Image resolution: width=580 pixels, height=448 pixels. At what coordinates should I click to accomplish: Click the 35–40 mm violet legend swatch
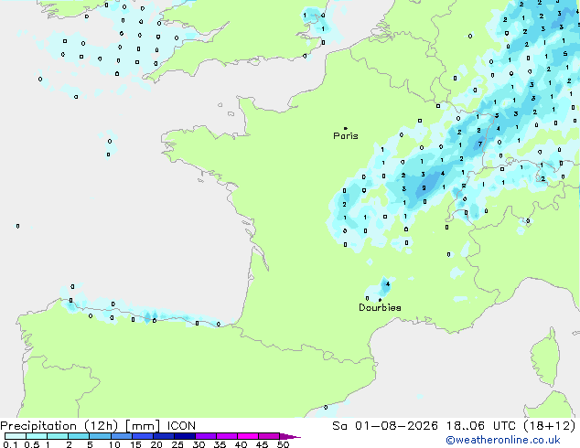pyautogui.click(x=227, y=436)
